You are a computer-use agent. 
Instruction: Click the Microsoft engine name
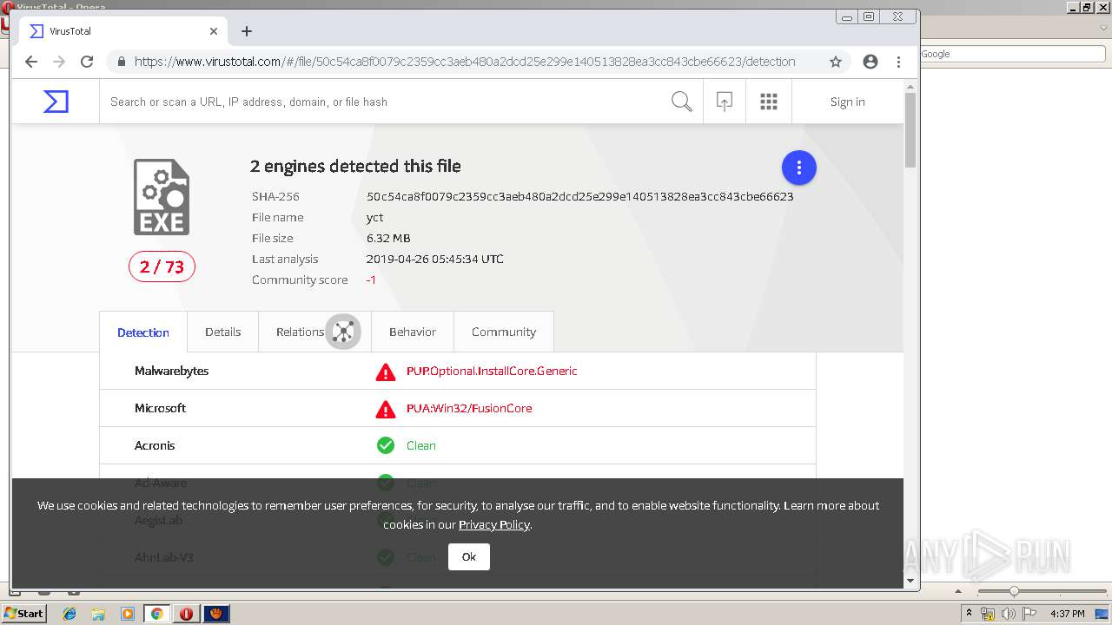[x=160, y=408]
